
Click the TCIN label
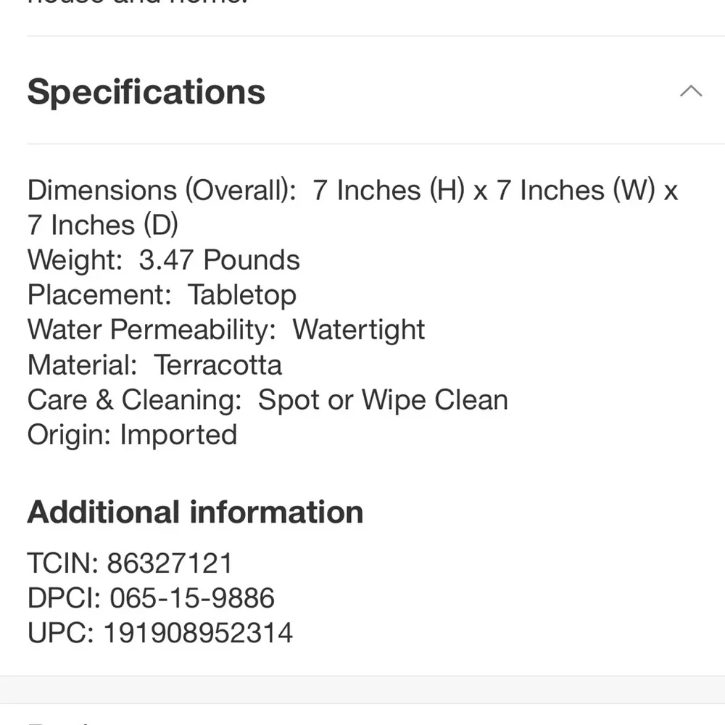point(63,563)
